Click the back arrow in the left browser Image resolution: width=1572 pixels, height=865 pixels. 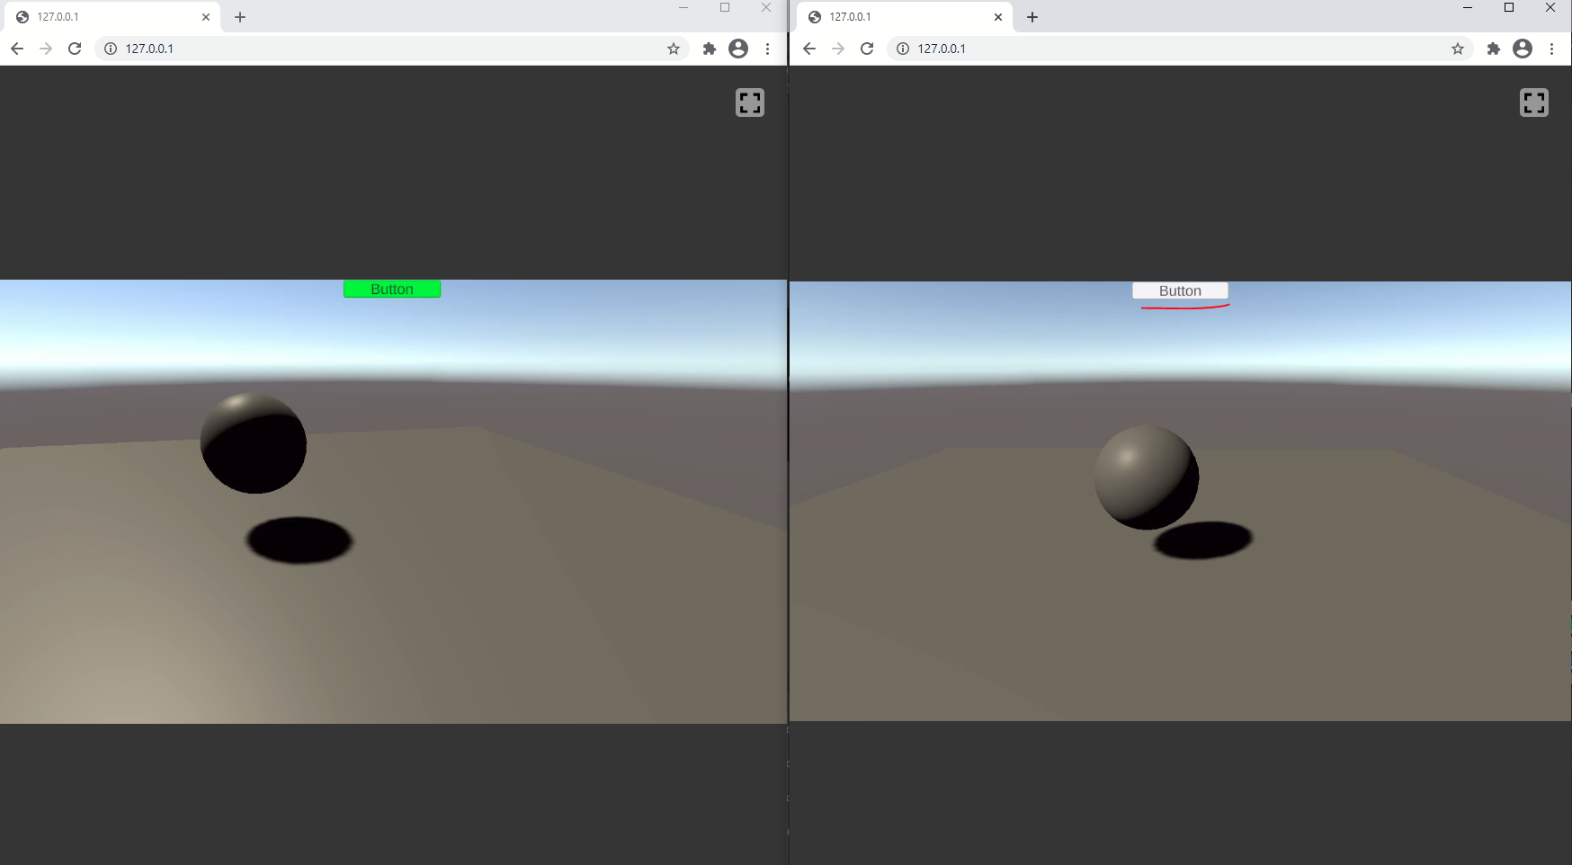pos(17,49)
